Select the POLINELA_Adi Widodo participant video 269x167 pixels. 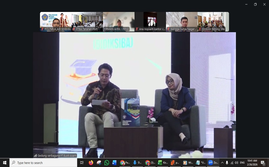point(56,22)
